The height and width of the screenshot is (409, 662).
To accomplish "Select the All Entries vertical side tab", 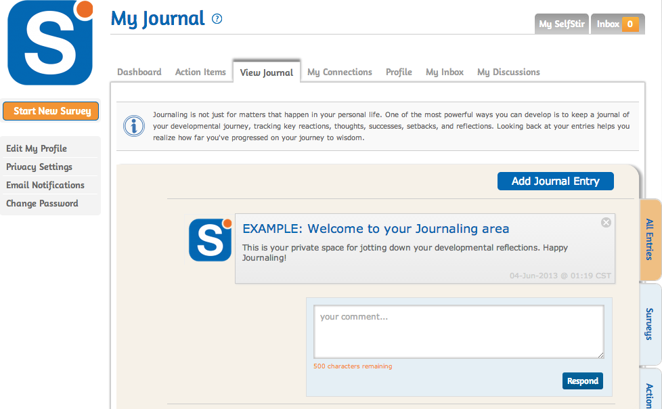I will pyautogui.click(x=650, y=240).
